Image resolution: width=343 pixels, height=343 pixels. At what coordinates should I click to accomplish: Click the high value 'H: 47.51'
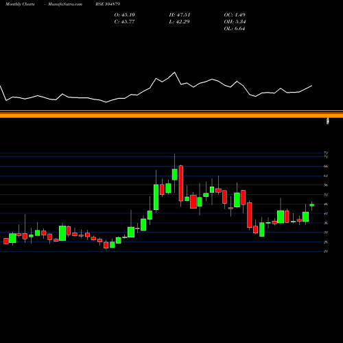180,15
